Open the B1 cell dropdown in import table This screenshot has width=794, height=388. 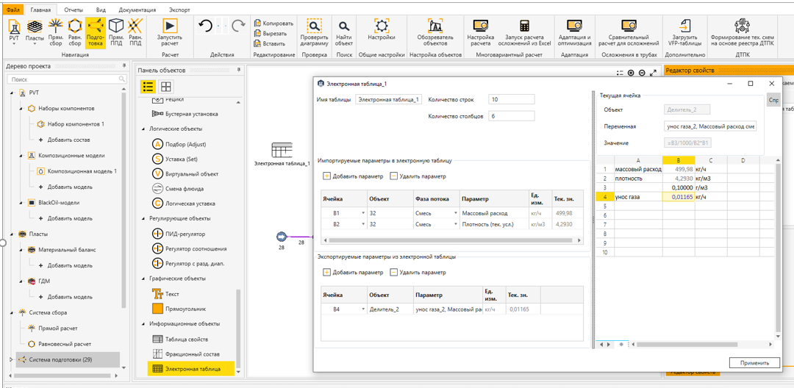(363, 214)
